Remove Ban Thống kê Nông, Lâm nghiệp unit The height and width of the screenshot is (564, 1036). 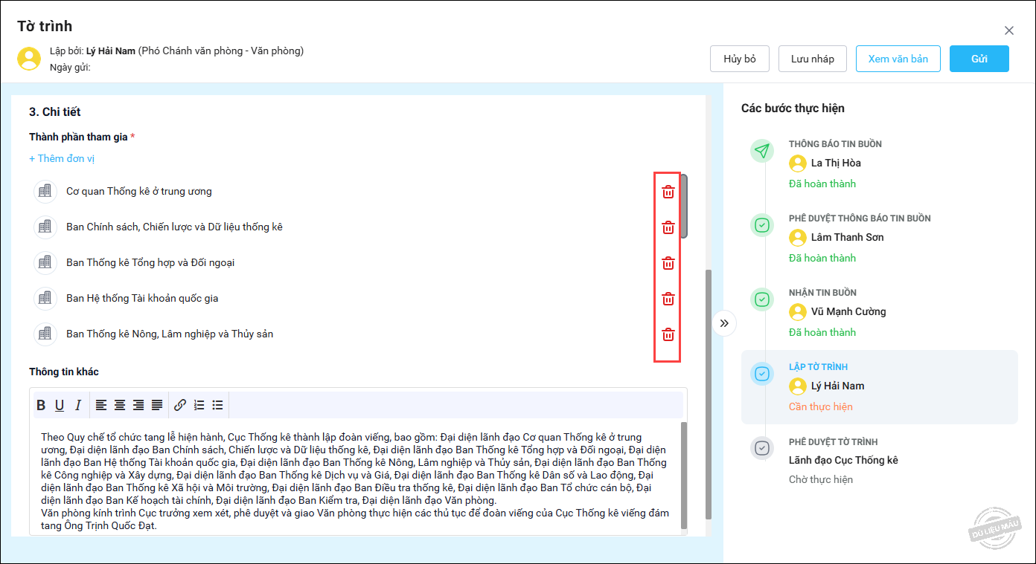[668, 334]
